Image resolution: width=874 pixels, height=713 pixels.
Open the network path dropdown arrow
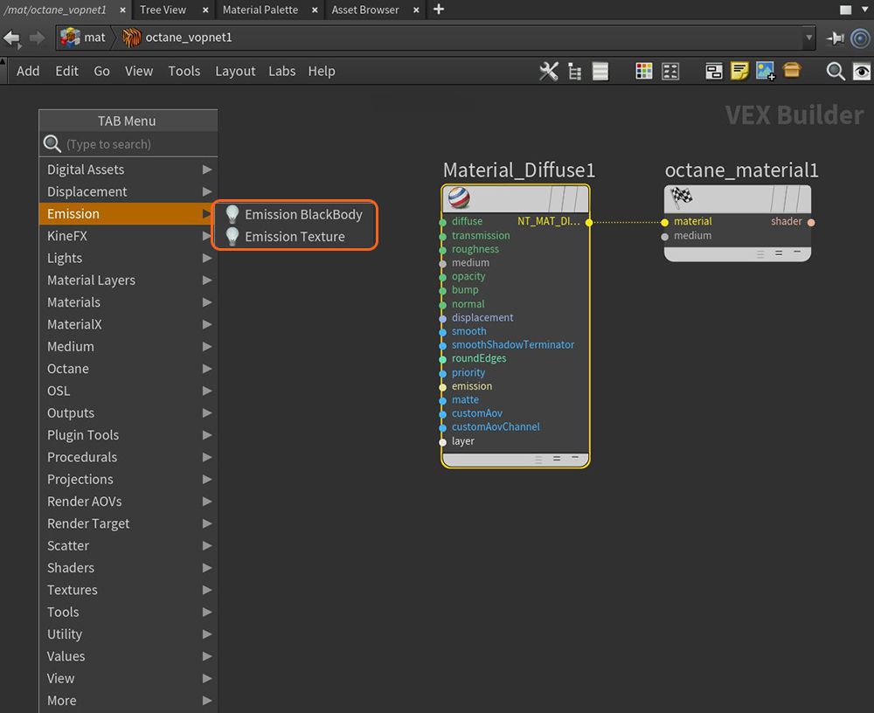[808, 38]
